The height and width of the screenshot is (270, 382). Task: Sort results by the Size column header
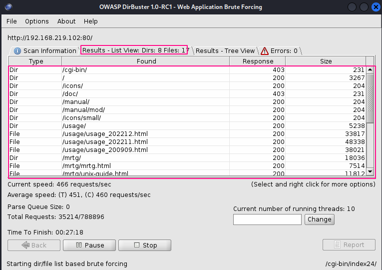coord(326,61)
